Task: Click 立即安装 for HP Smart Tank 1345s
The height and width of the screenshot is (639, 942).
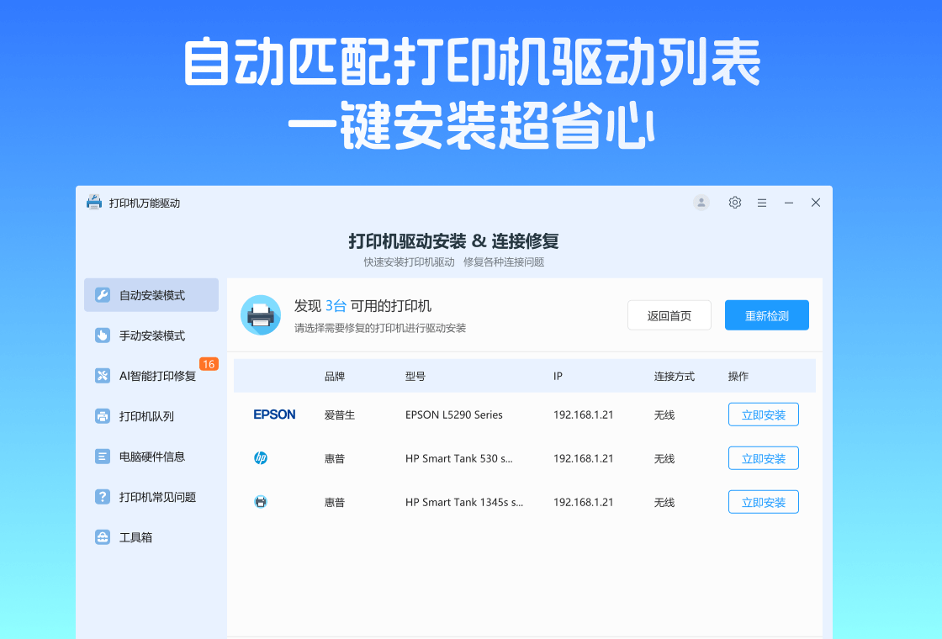Action: [x=763, y=502]
